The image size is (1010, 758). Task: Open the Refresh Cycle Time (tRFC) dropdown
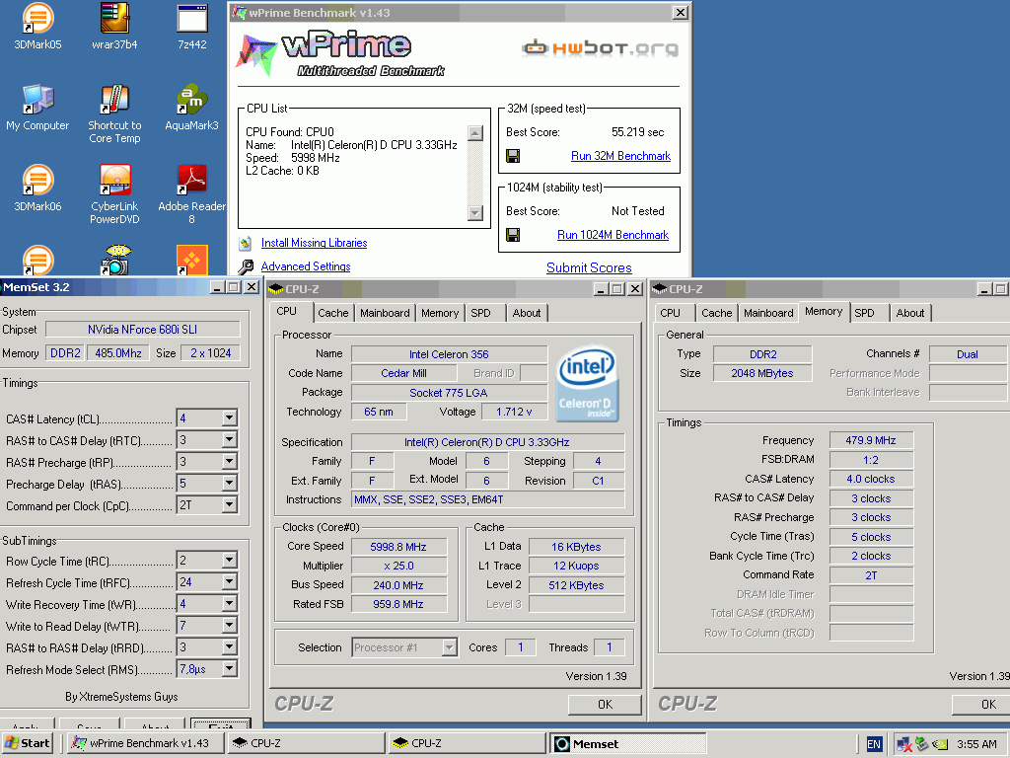pos(229,582)
